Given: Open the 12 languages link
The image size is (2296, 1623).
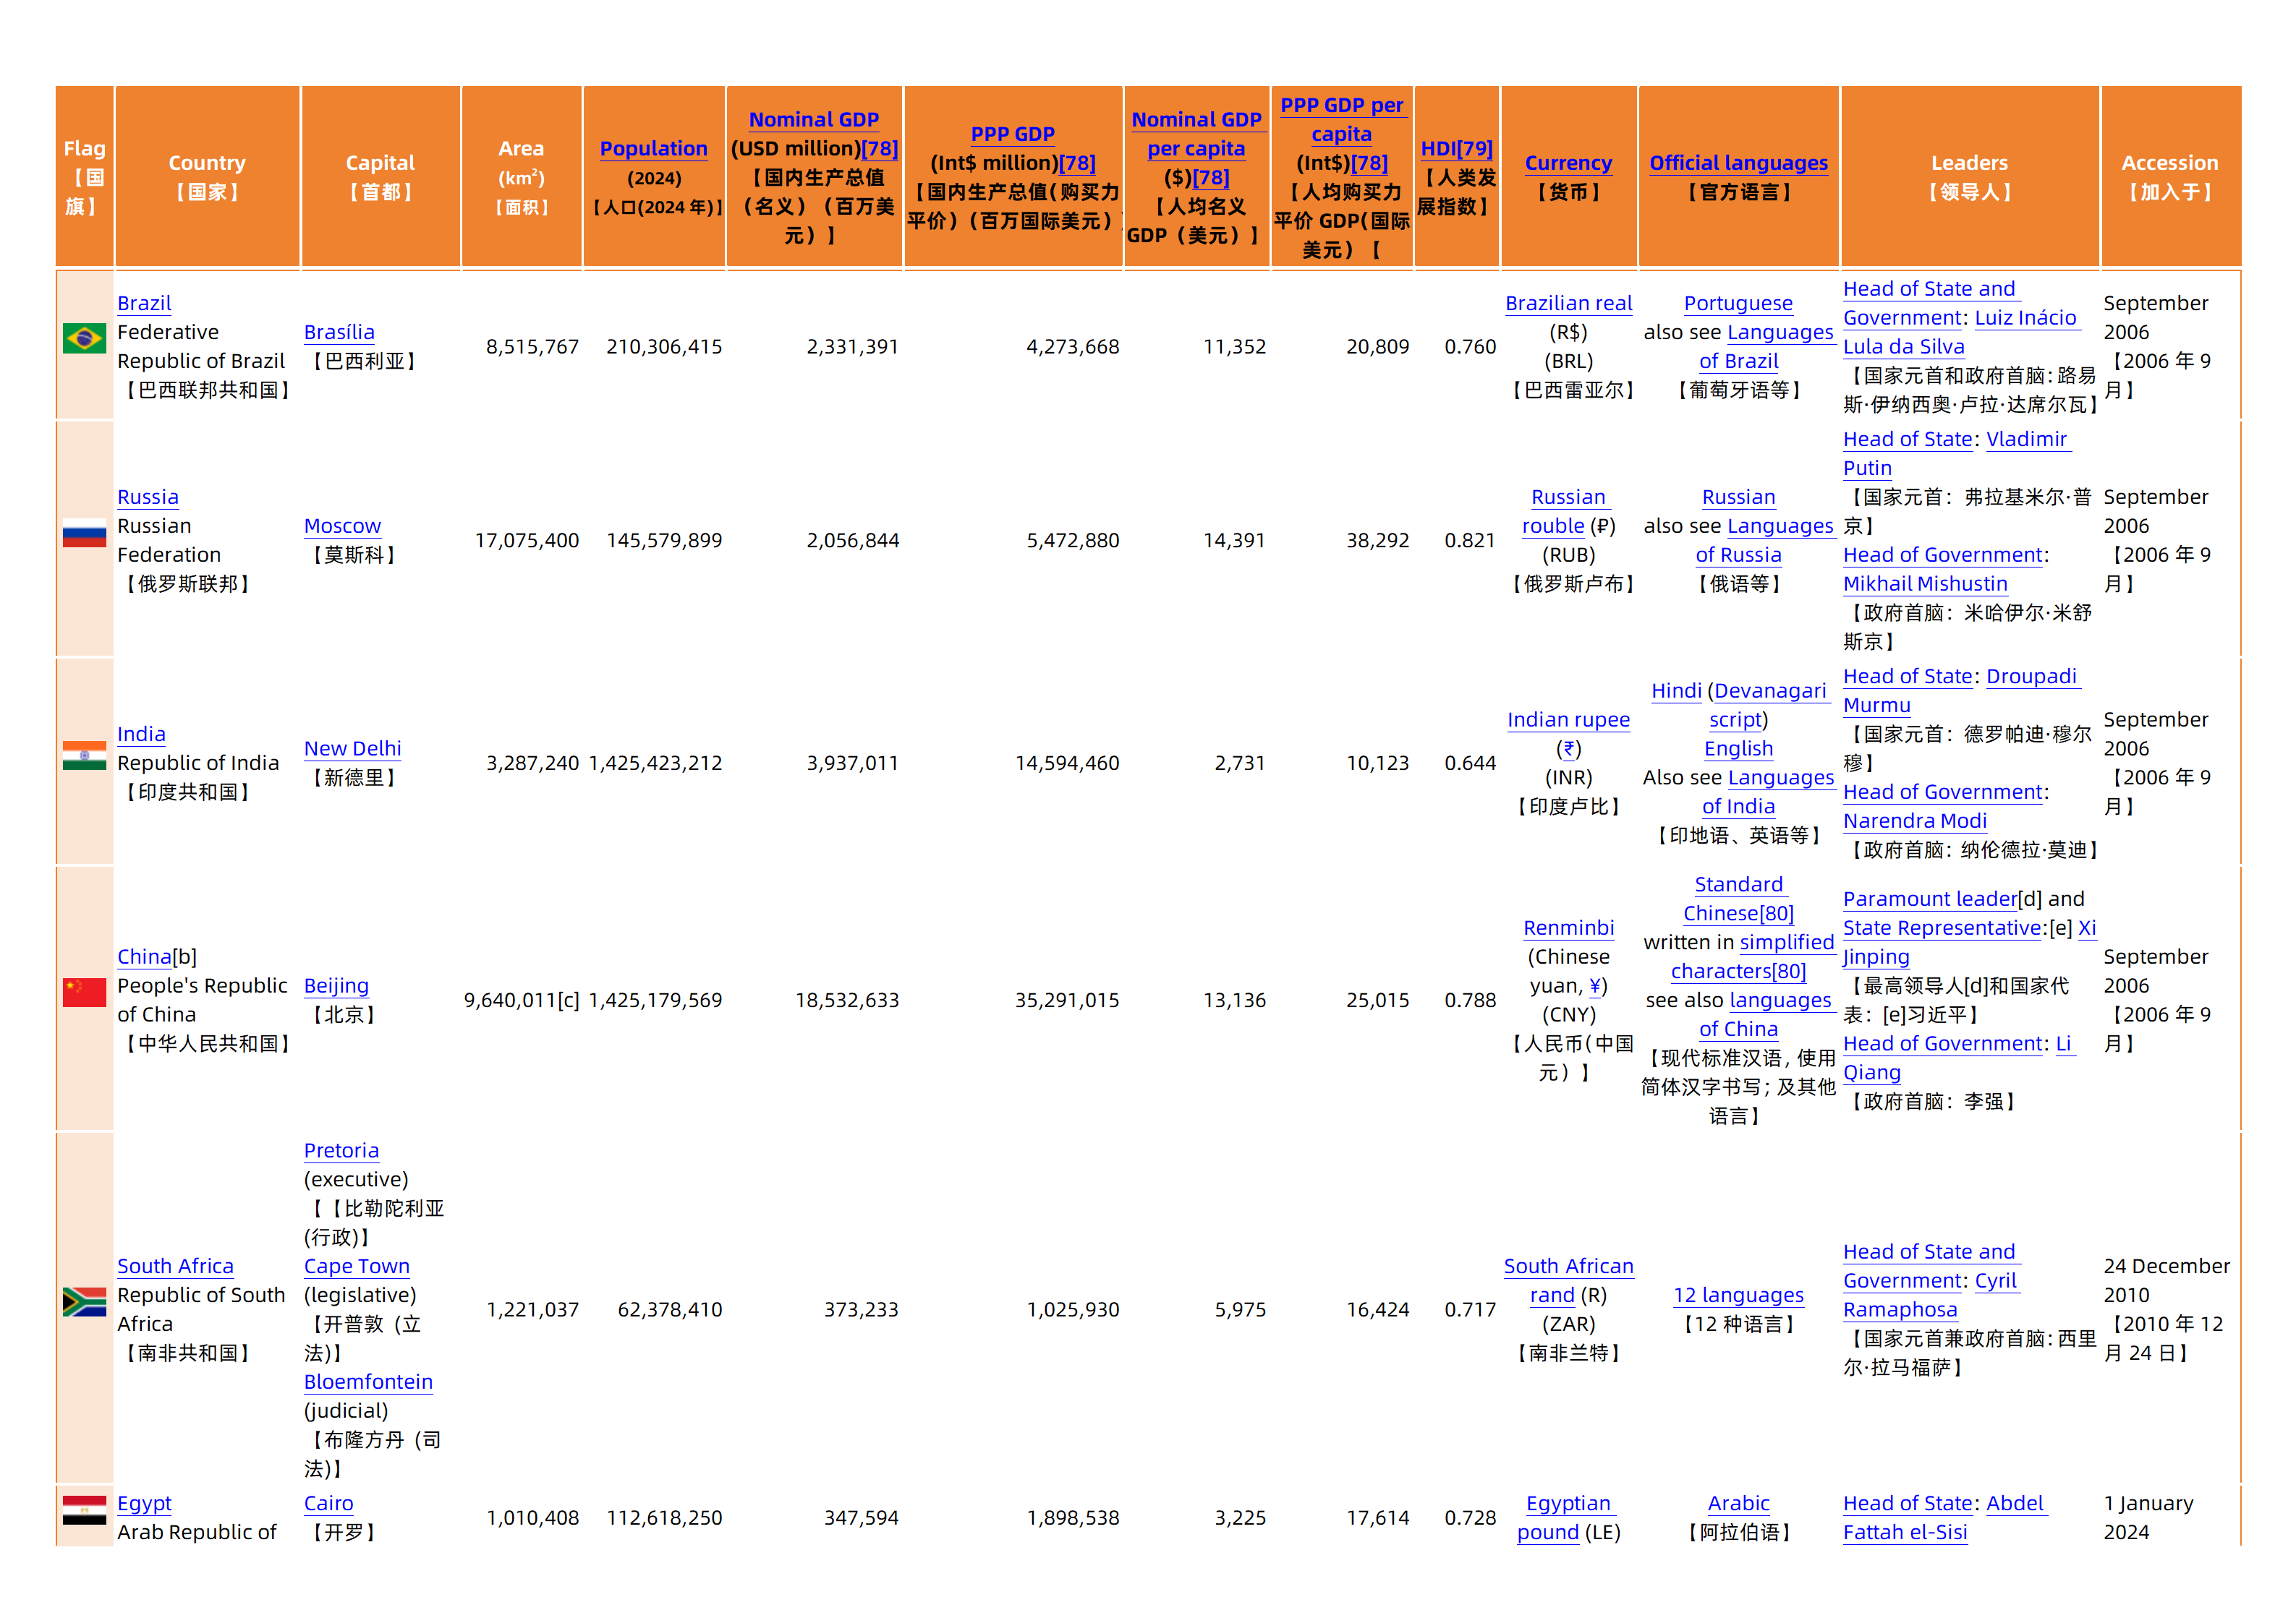Looking at the screenshot, I should [x=1738, y=1296].
